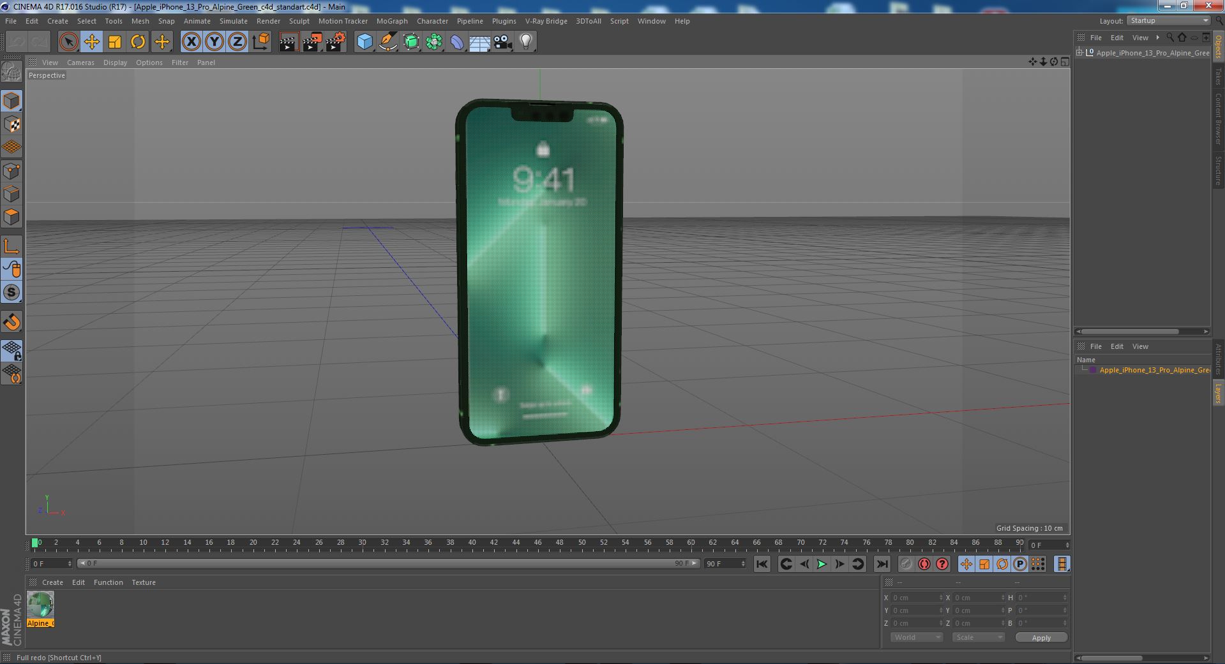The image size is (1225, 664).
Task: Switch to Polygons mode
Action: point(11,217)
